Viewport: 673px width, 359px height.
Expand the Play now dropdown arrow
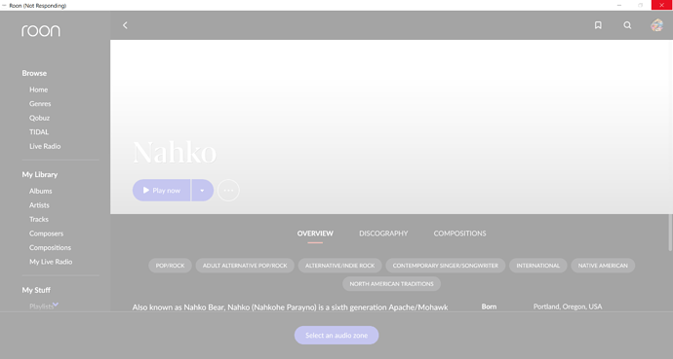point(202,191)
